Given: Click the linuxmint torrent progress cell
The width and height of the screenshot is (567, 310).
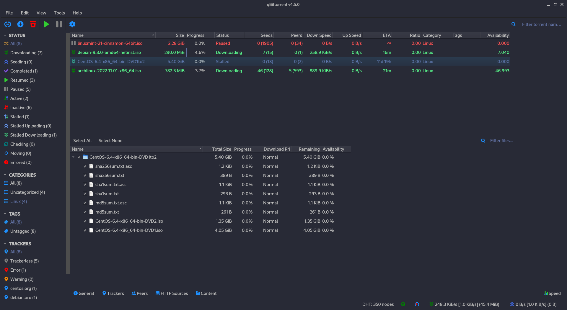Looking at the screenshot, I should [200, 43].
